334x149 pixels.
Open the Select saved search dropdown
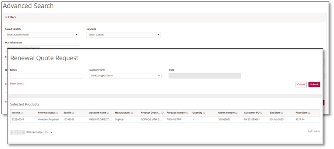[x=42, y=35]
